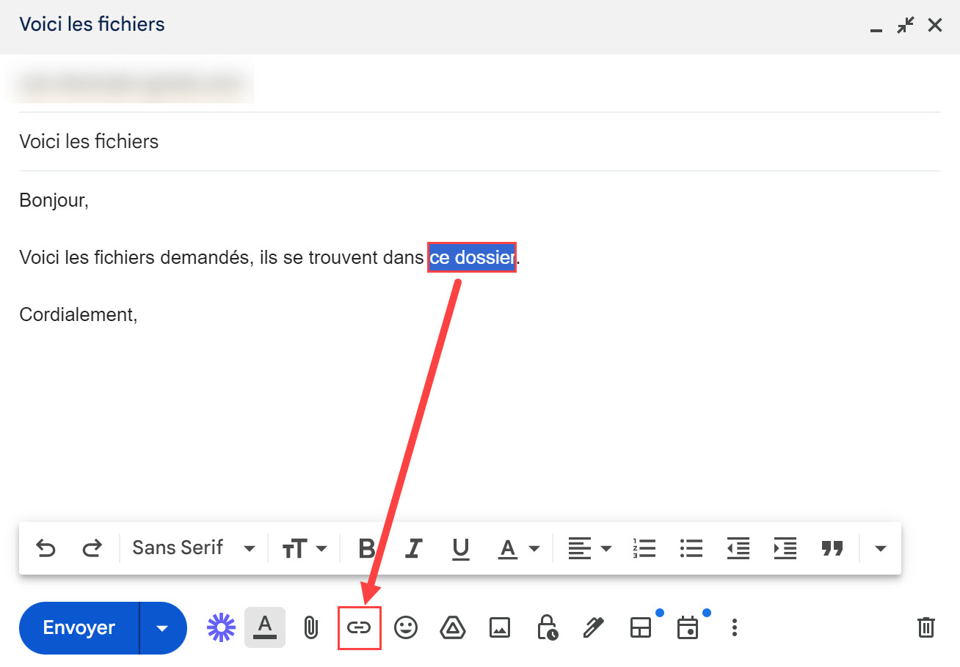Click the Envoyer button

tap(79, 628)
